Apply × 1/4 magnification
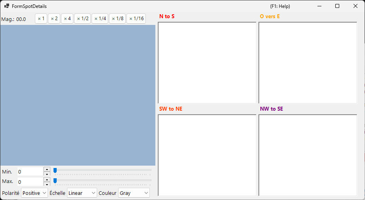The width and height of the screenshot is (365, 200). pyautogui.click(x=100, y=19)
